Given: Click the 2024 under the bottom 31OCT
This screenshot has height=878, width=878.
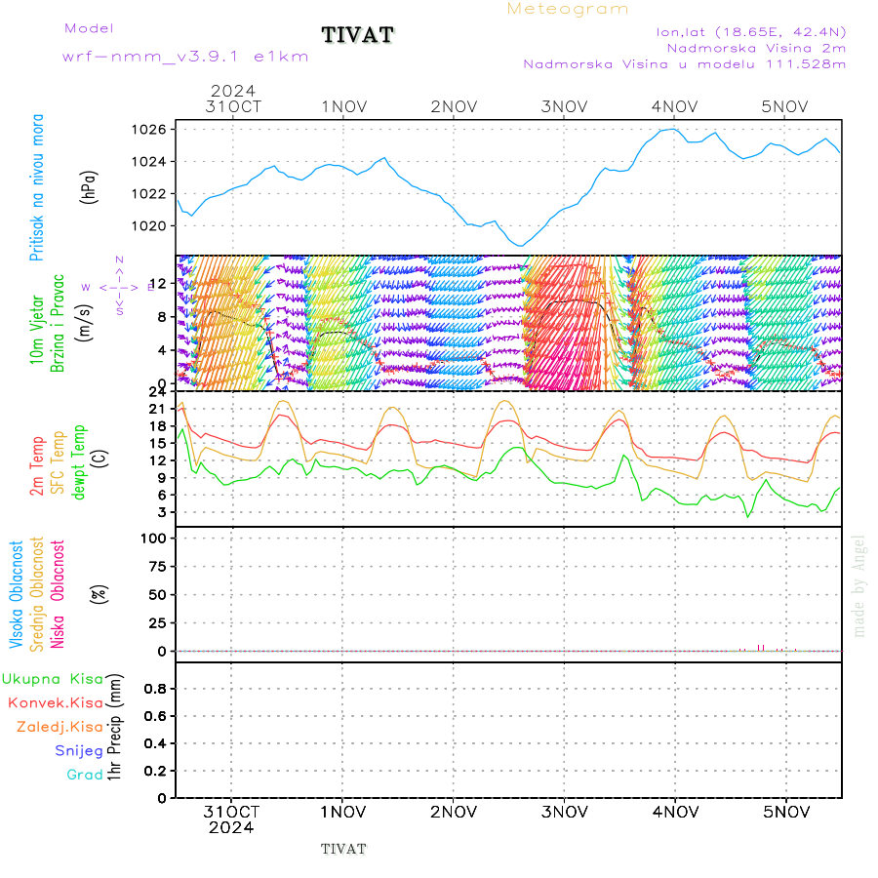Looking at the screenshot, I should 231,828.
